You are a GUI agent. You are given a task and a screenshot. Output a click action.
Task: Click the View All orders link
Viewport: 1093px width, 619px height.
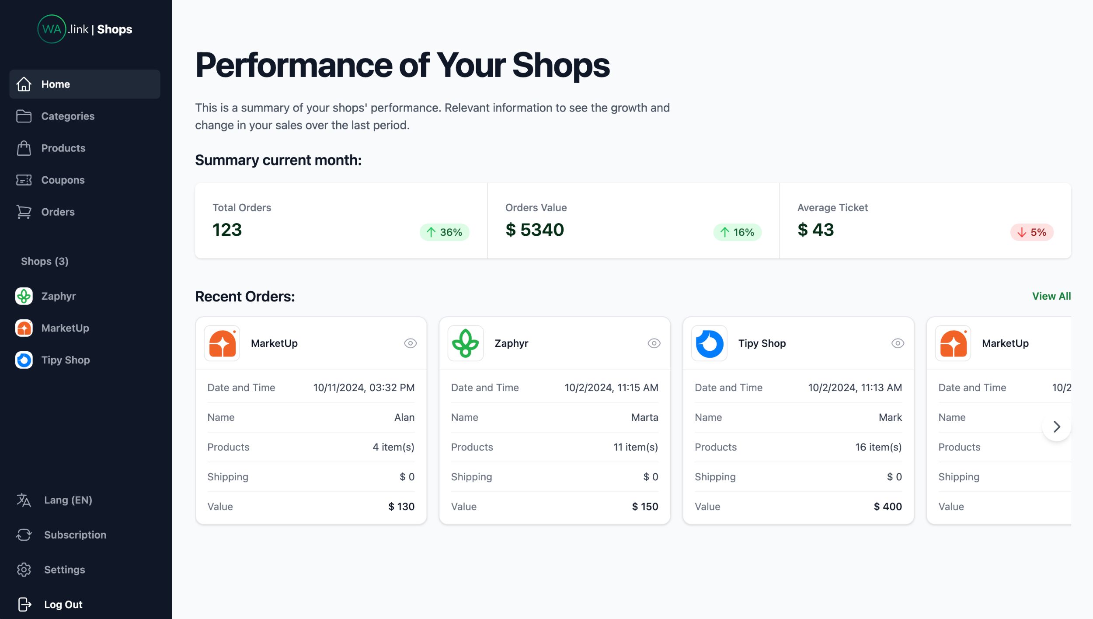point(1051,296)
